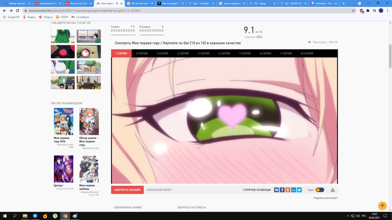Select the 2 серия episode tab
The height and width of the screenshot is (220, 392).
click(142, 53)
